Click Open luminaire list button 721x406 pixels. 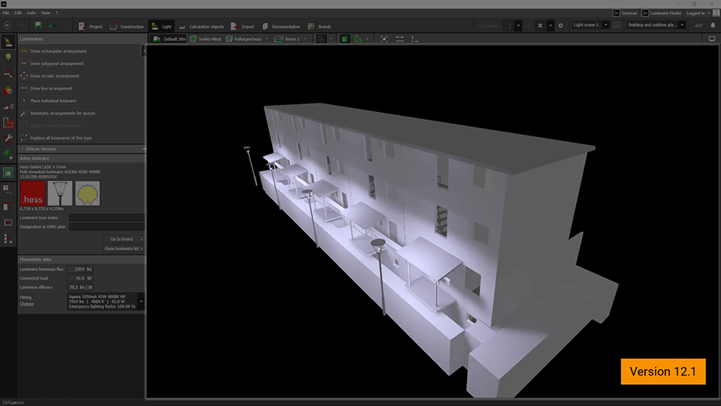pos(123,248)
